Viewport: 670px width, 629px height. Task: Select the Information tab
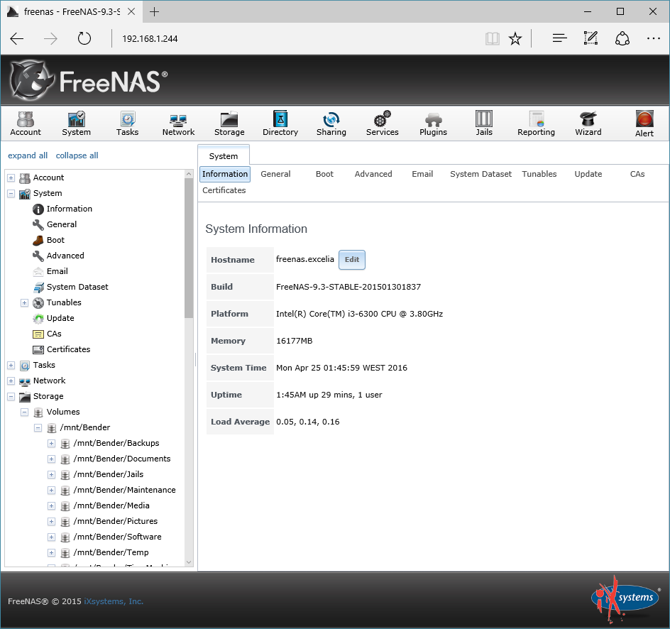coord(225,174)
